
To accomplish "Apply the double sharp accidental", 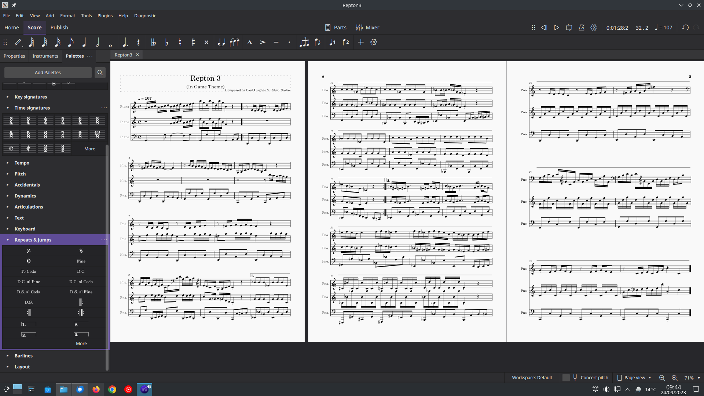I will pos(206,42).
